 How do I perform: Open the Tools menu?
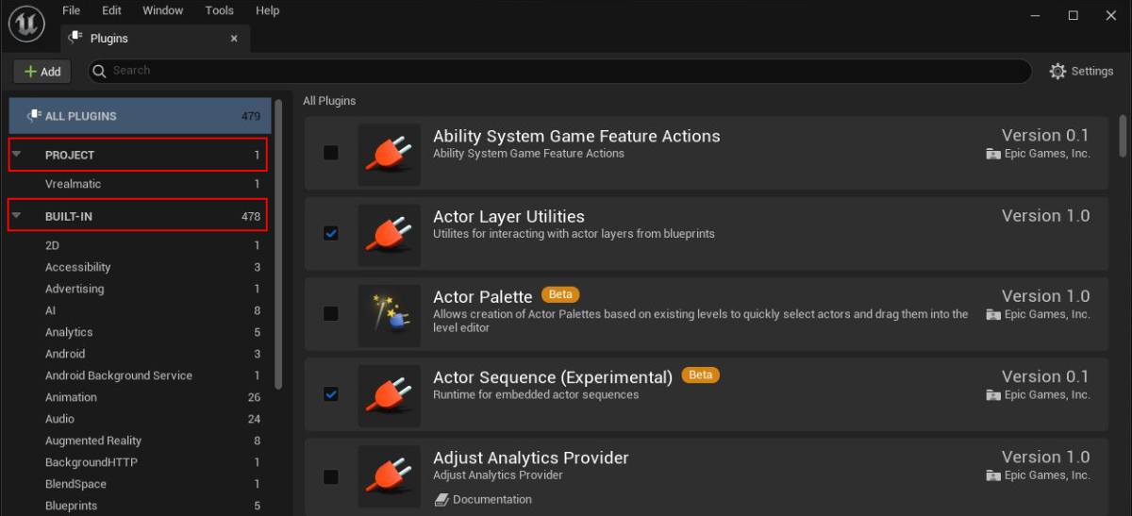(219, 10)
